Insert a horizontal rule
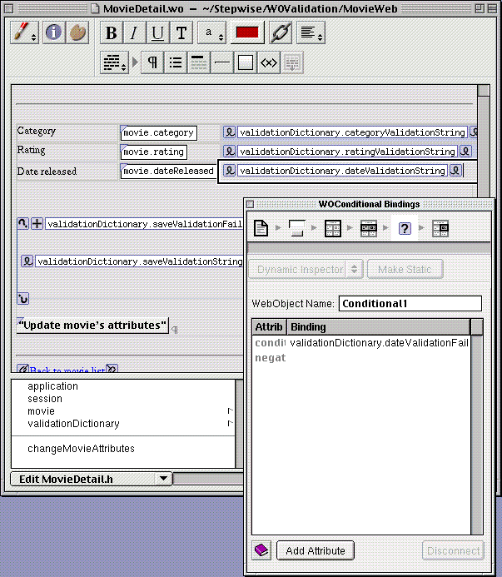 coord(222,62)
